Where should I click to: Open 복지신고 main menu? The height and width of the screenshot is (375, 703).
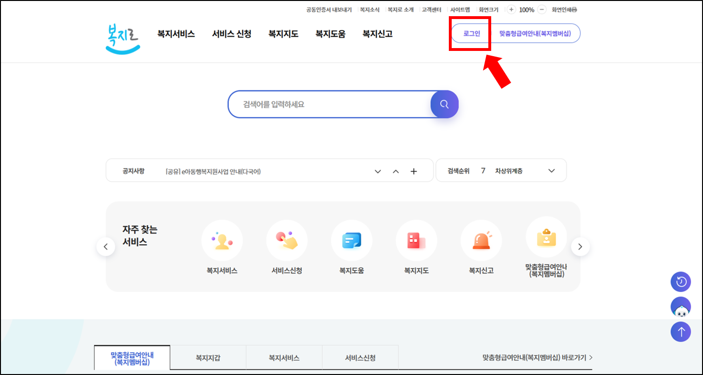pyautogui.click(x=377, y=34)
